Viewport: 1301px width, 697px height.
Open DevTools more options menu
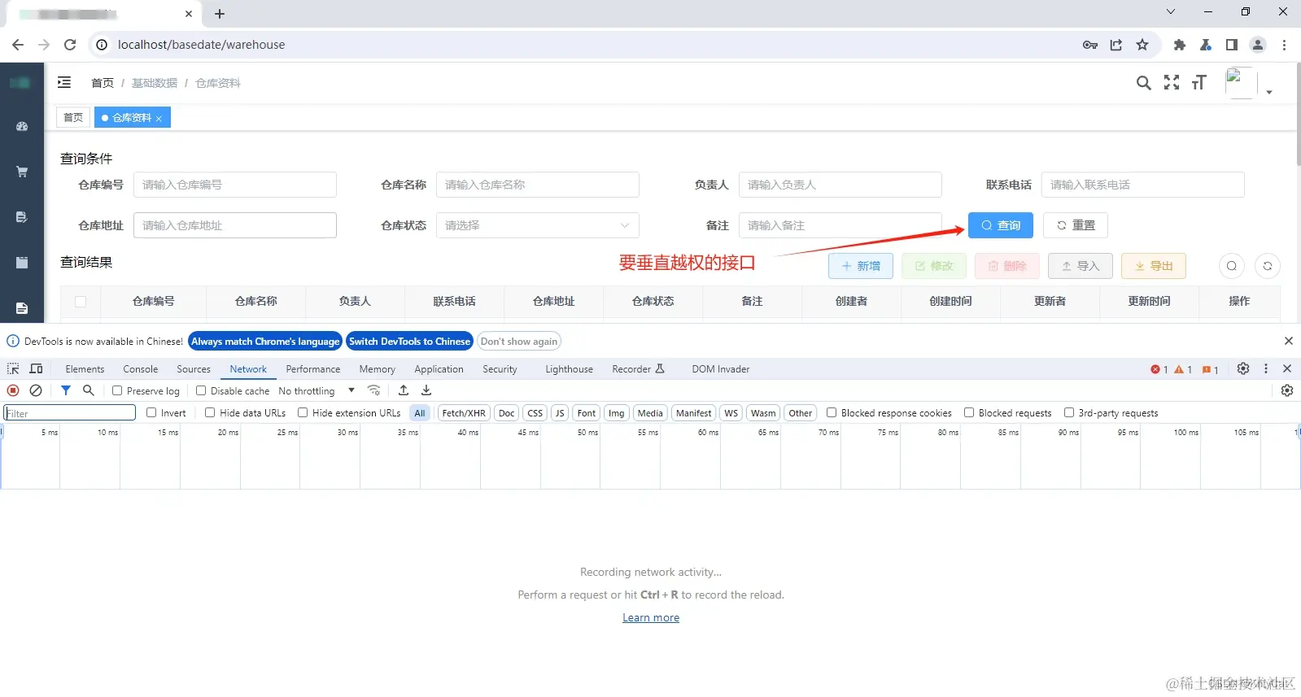coord(1266,368)
